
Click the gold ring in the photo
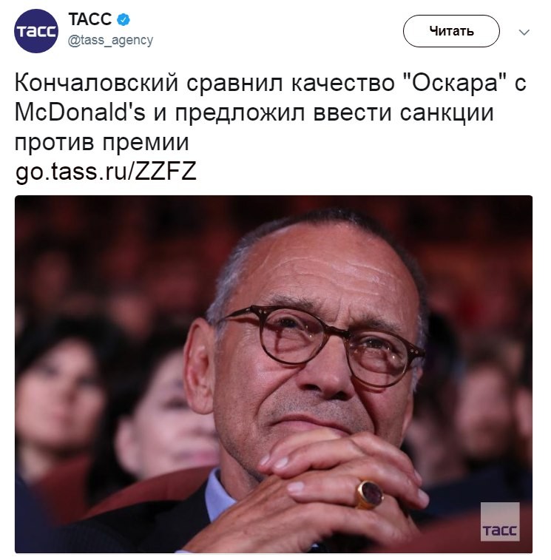click(x=369, y=494)
